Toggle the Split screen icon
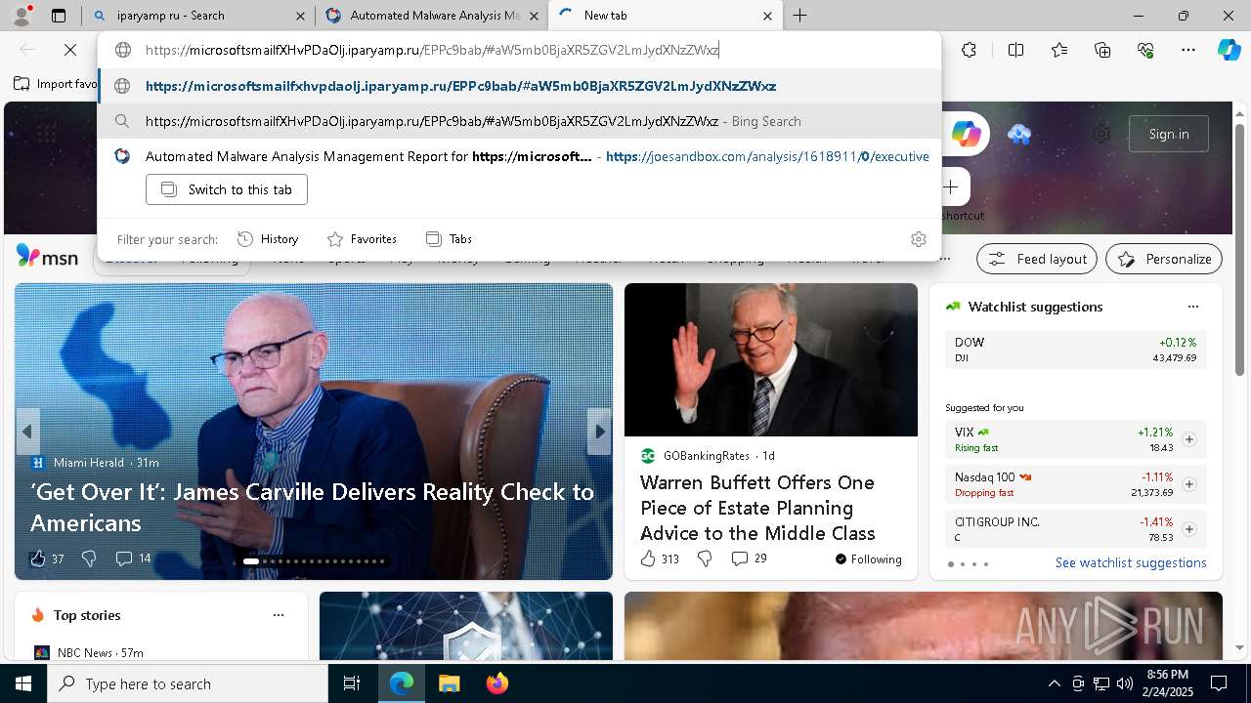This screenshot has height=703, width=1251. click(1015, 50)
